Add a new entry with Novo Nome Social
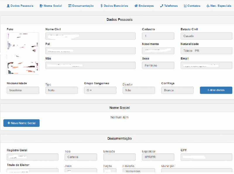Viewport: 234px width, 174px height. click(21, 123)
